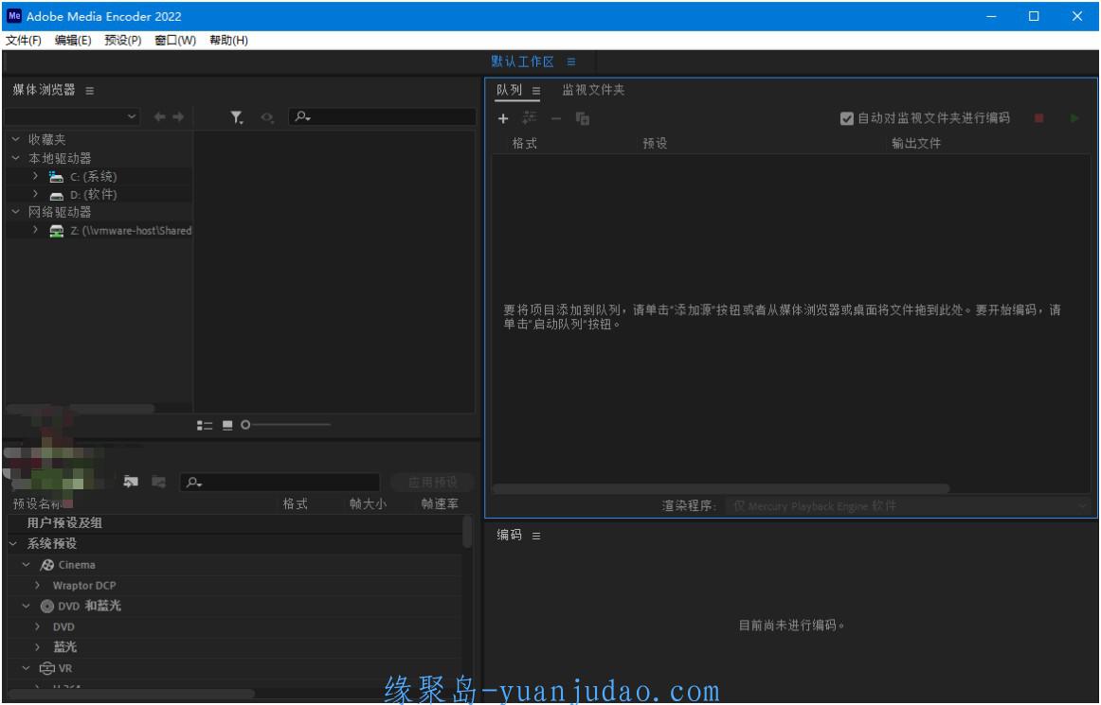Screen dimensions: 1101x705
Task: Expand the Z: network drive node
Action: point(35,230)
